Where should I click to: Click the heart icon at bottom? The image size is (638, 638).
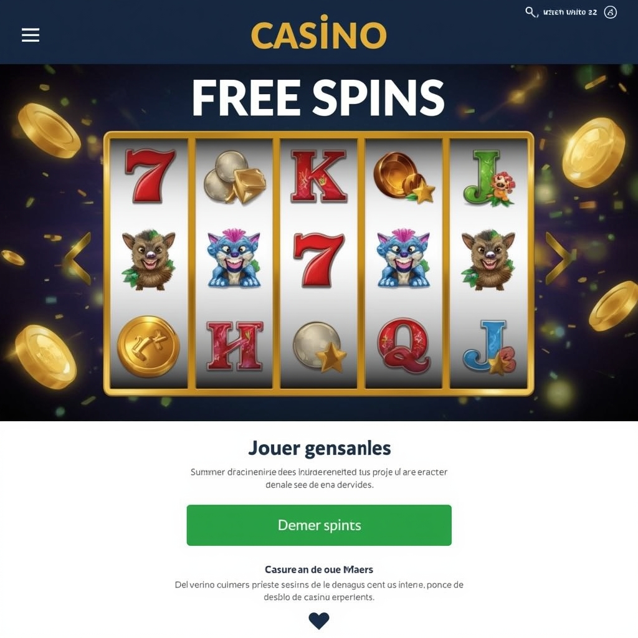point(318,621)
